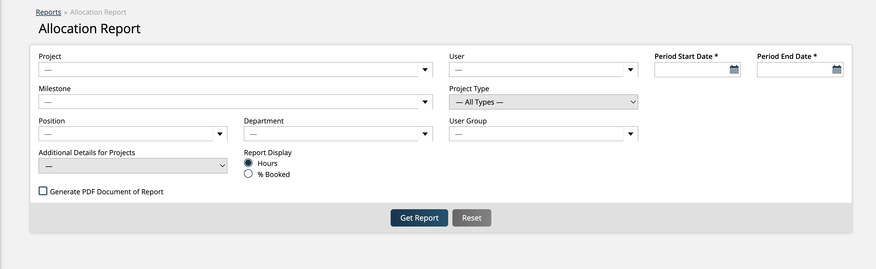Expand the User dropdown arrow
876x269 pixels.
(x=630, y=70)
